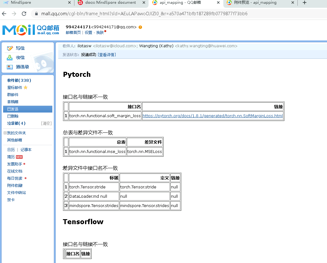
Task: Click the yellow star icon next to 星标邮件
Action: pos(26,87)
